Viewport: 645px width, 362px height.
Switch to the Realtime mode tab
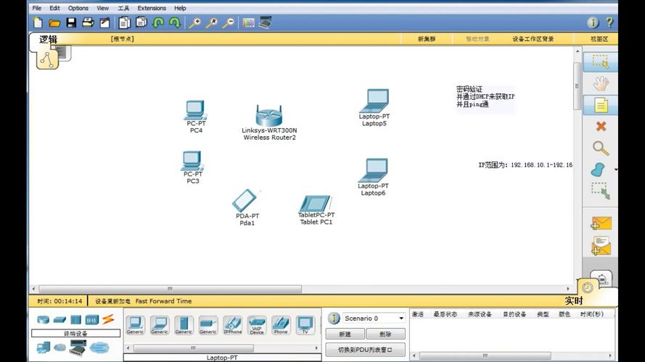click(574, 301)
